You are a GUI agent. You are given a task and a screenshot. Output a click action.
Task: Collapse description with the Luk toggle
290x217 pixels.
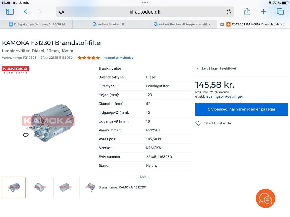point(145,177)
